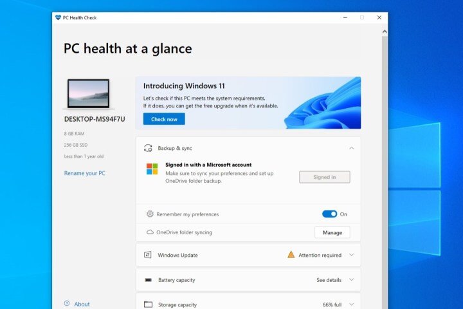Click Signed in with a Microsoft account heading
463x309 pixels.
coord(208,165)
